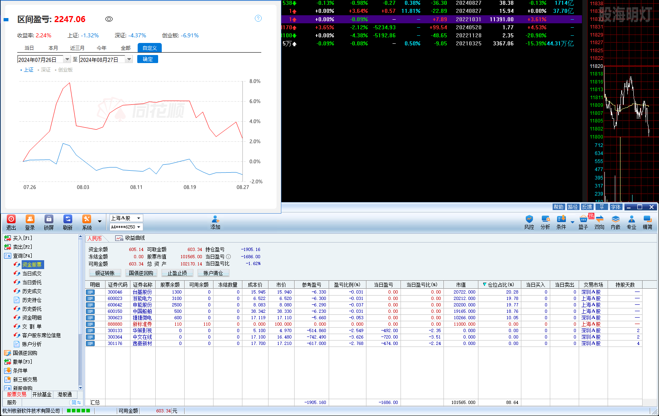
Task: Open detail icon for 中国船舶 row
Action: pos(90,311)
